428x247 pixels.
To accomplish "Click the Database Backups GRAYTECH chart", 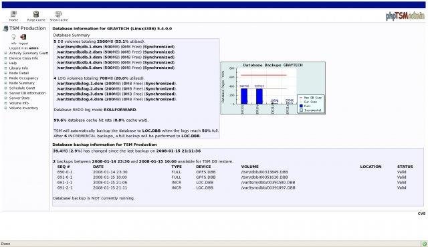I will tap(273, 88).
